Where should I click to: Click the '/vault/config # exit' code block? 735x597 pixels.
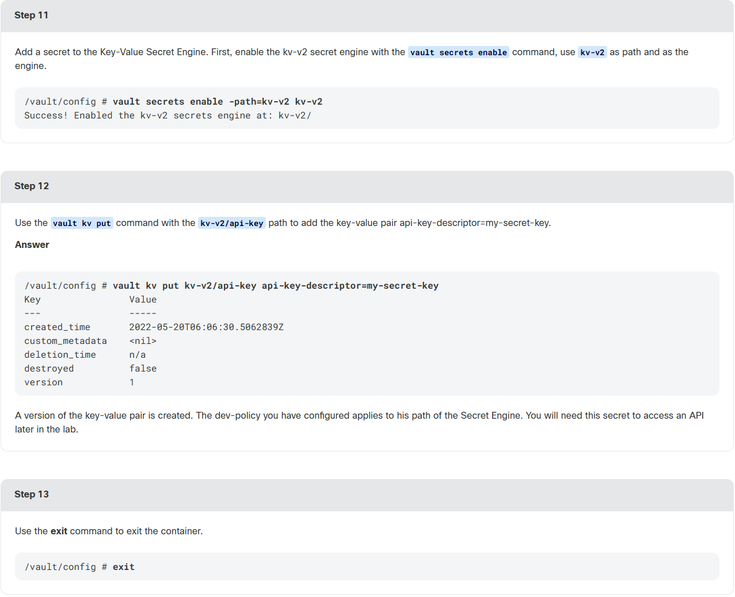[x=367, y=567]
